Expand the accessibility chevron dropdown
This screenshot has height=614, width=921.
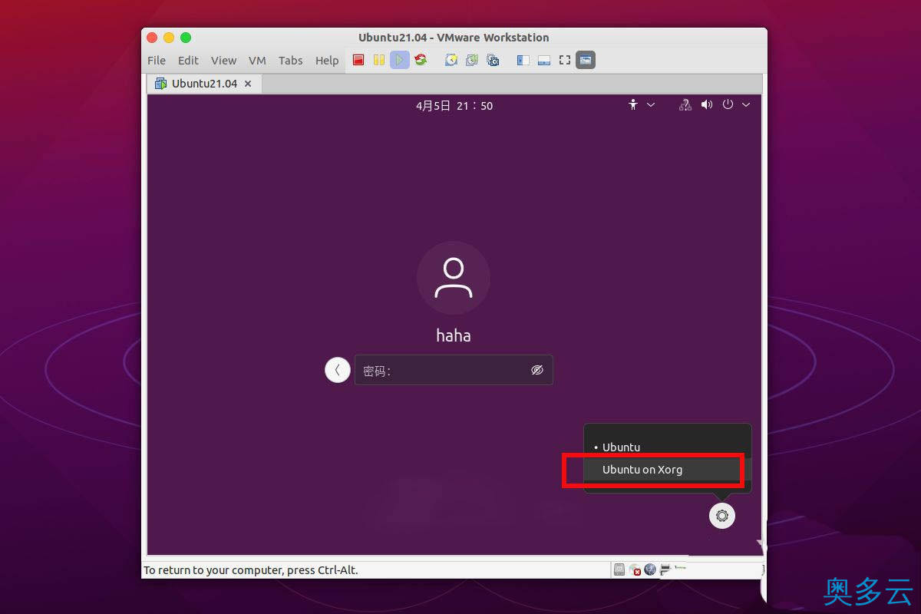(x=651, y=105)
